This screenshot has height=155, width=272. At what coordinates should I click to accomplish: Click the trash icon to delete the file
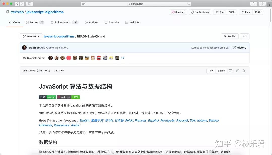[244, 71]
